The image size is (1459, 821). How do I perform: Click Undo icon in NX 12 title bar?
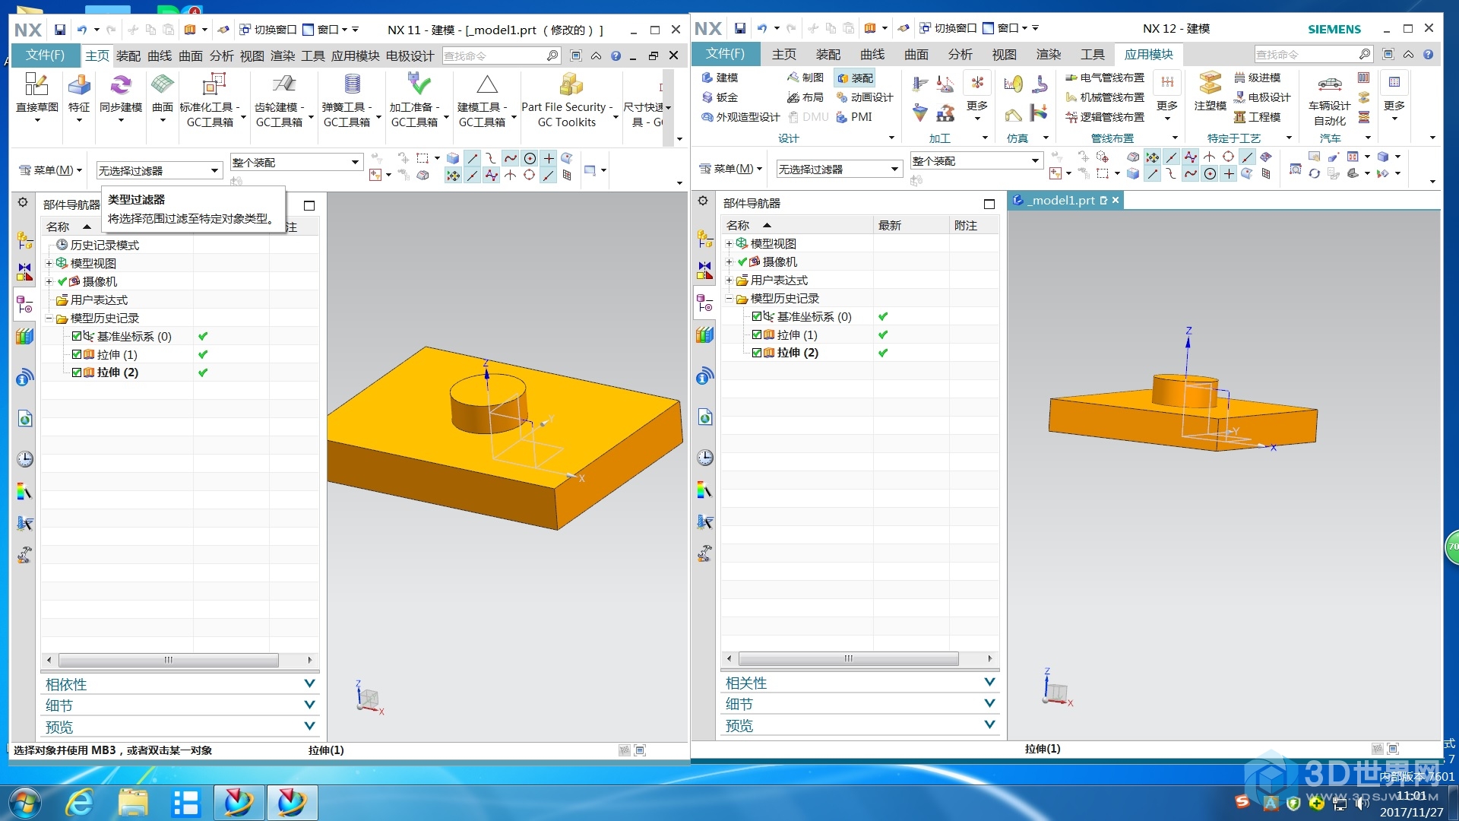(x=762, y=28)
